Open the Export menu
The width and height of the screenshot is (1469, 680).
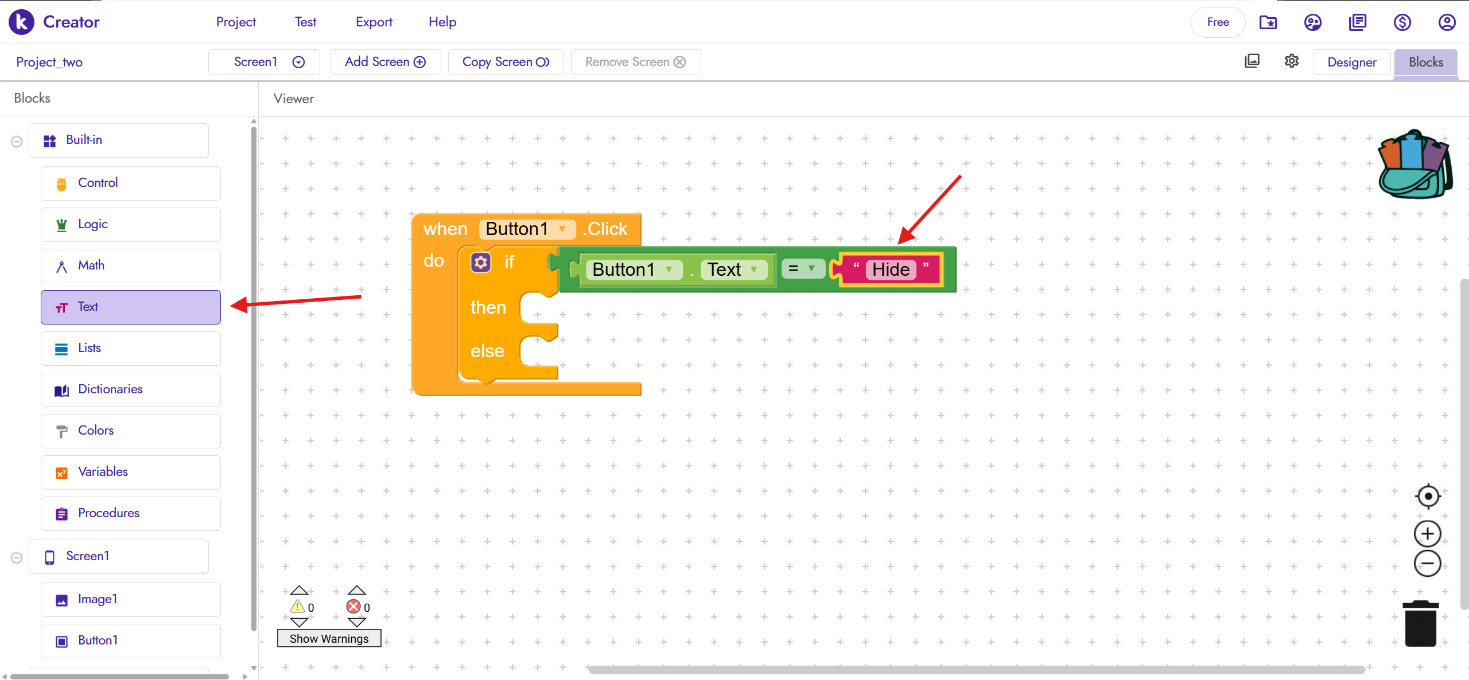click(374, 22)
